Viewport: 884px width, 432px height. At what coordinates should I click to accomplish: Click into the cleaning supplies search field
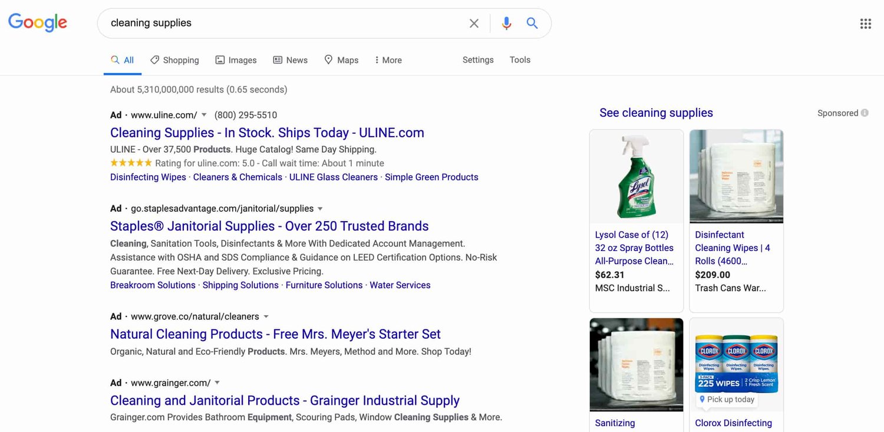(283, 24)
